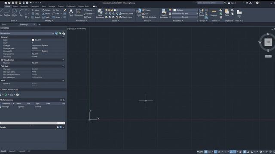Toggle snap mode in status bar
275x154 pixels.
[209, 152]
